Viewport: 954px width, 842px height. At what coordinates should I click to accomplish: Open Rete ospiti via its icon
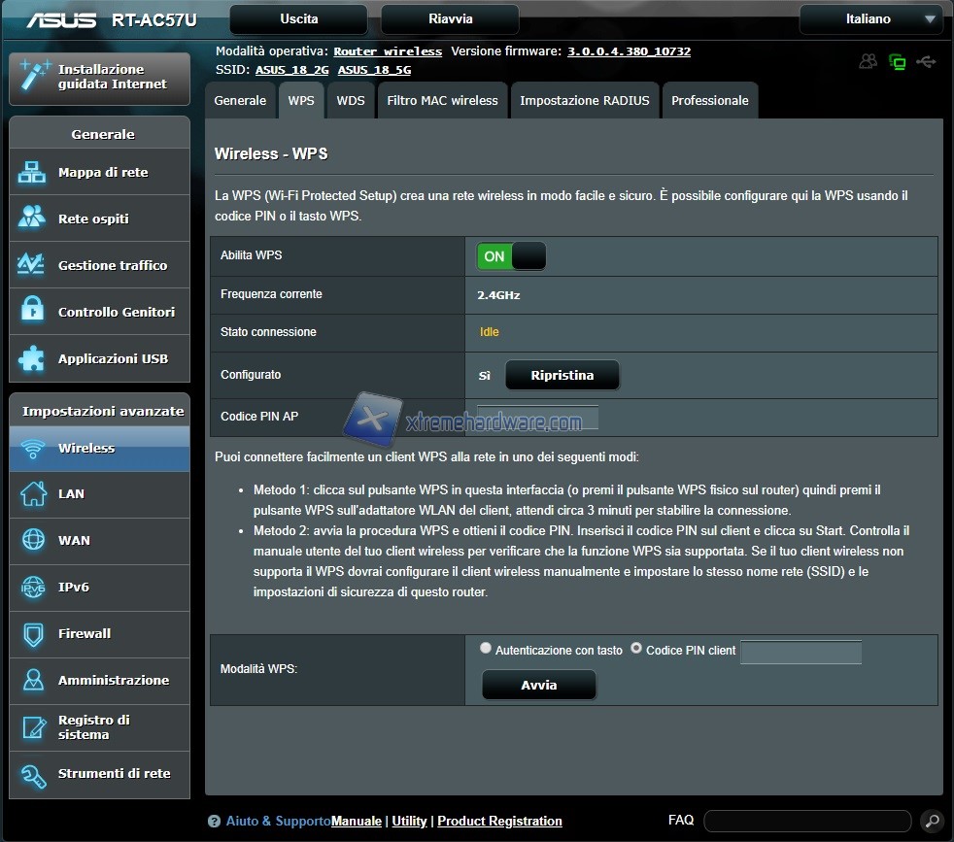(32, 219)
